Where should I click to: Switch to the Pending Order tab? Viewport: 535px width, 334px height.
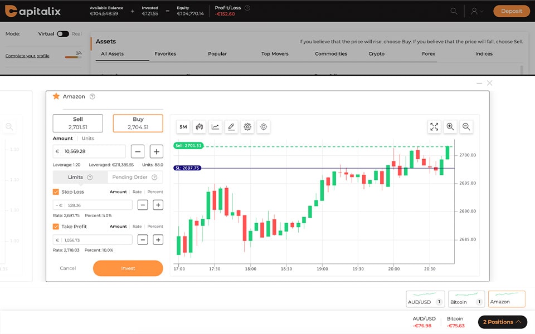coord(134,177)
